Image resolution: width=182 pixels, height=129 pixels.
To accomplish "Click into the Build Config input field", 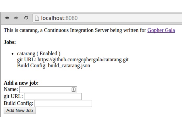I will coord(63,103).
